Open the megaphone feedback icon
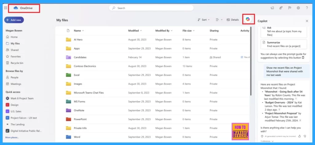315x145 pixels. [272, 8]
